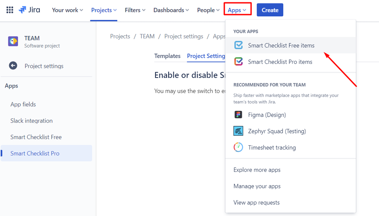
Task: Go to Project settings breadcrumb link
Action: click(184, 37)
